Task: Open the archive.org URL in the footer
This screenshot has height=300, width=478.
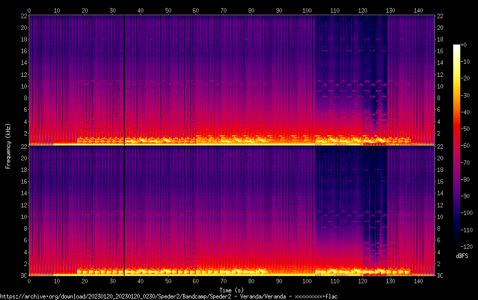Action: [169, 296]
